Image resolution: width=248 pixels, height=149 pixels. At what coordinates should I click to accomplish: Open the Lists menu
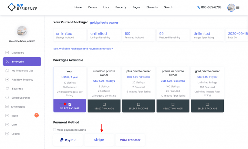click(x=106, y=7)
